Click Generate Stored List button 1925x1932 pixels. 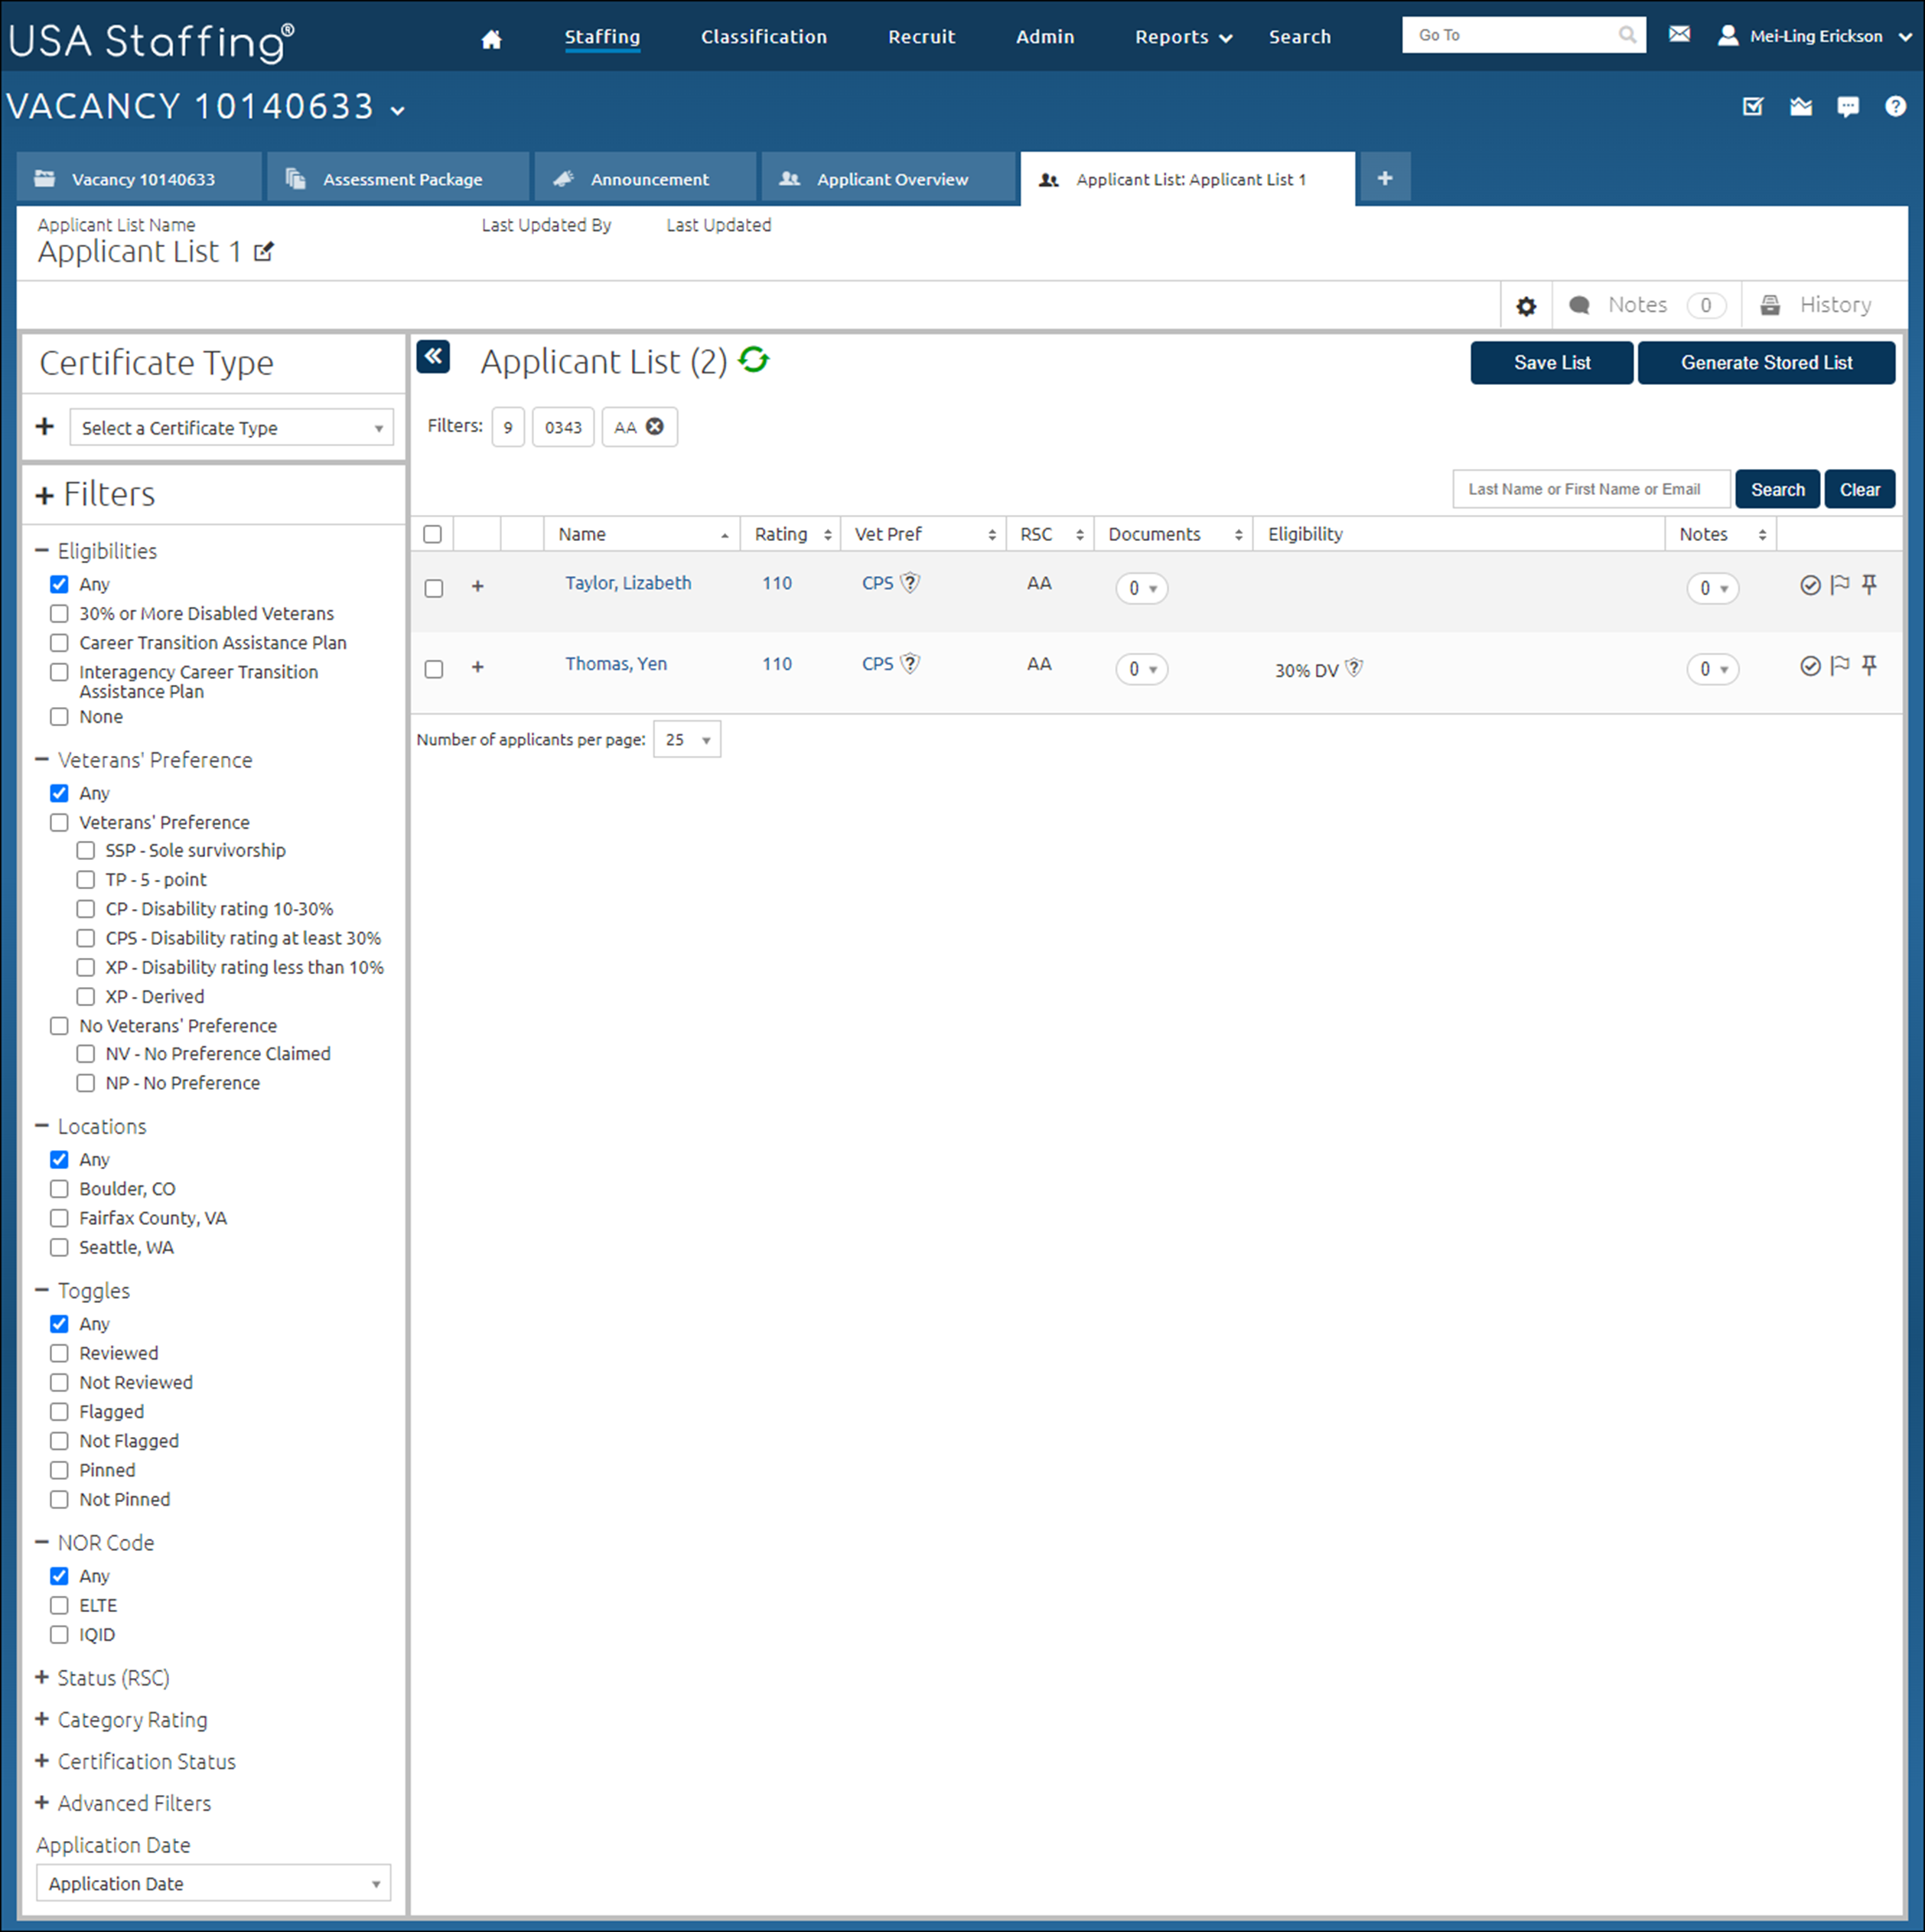tap(1766, 363)
